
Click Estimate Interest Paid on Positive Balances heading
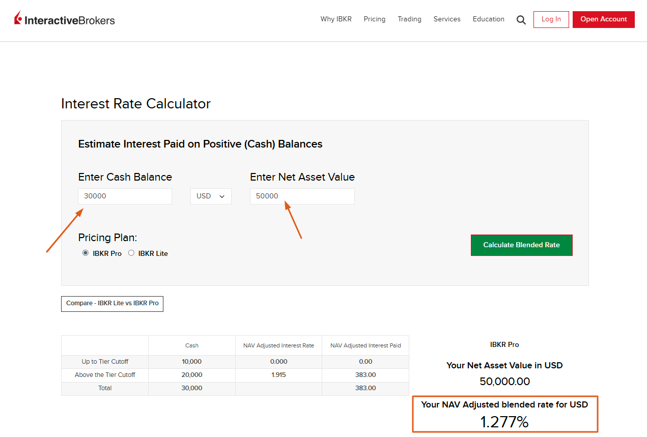(200, 144)
